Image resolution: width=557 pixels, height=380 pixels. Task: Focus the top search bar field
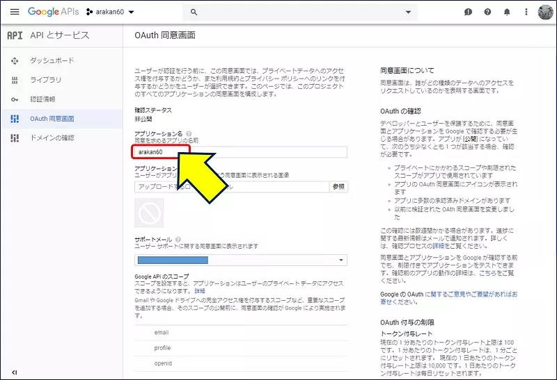click(x=300, y=12)
